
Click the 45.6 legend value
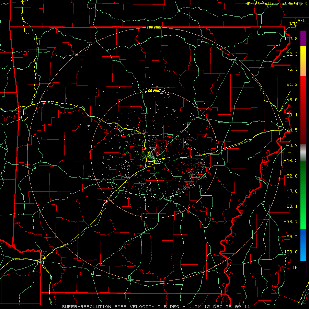(292, 100)
